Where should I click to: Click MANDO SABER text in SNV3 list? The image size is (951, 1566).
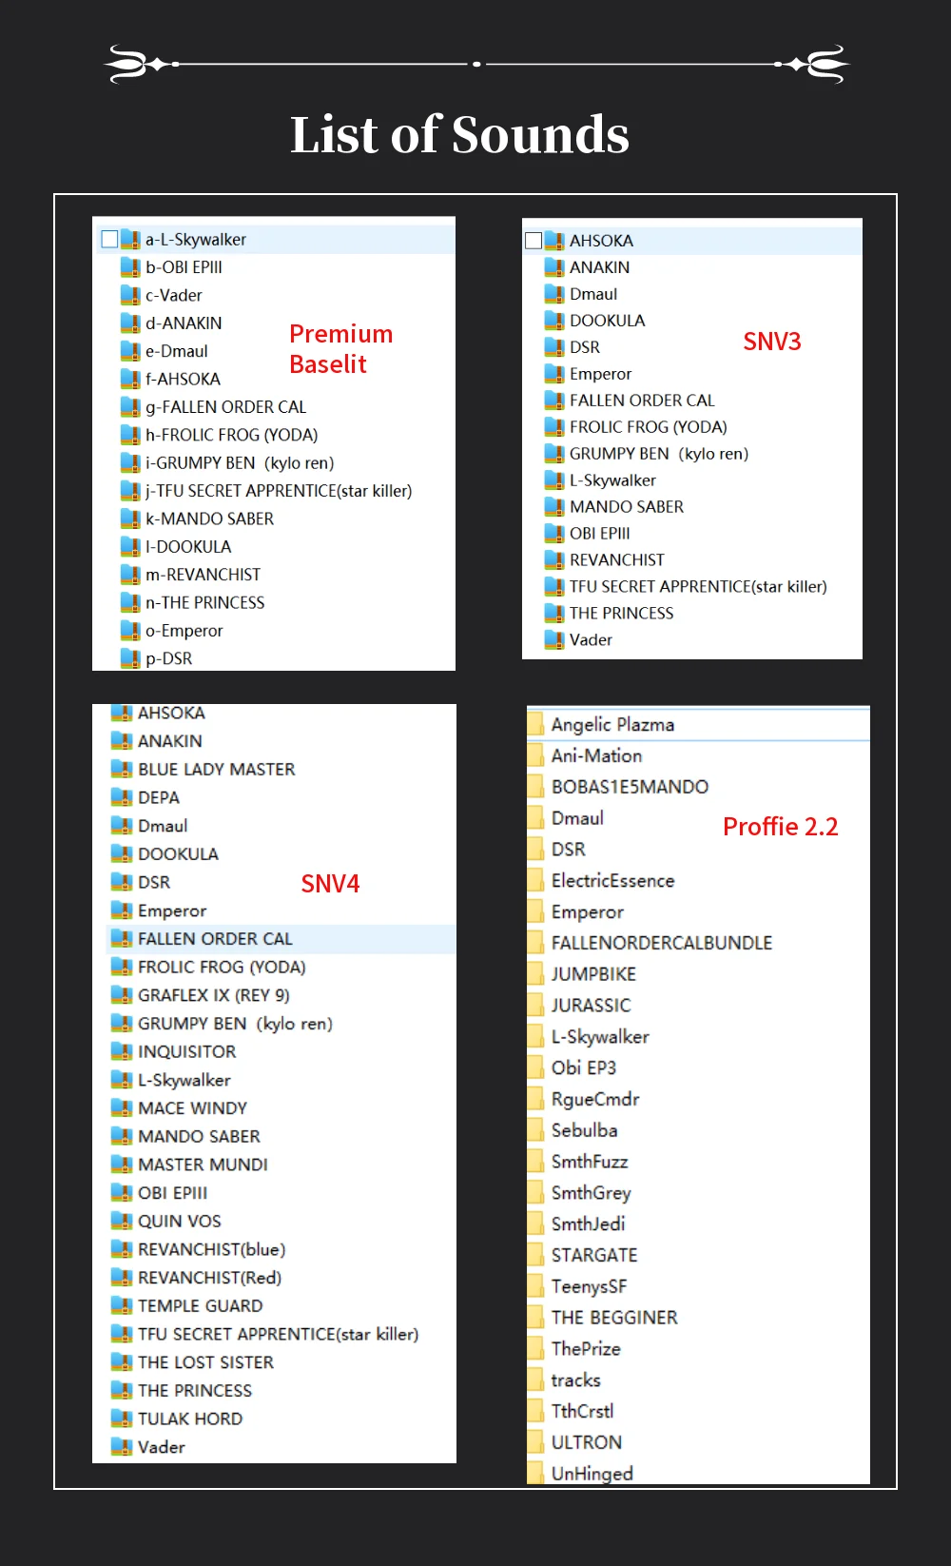627,507
